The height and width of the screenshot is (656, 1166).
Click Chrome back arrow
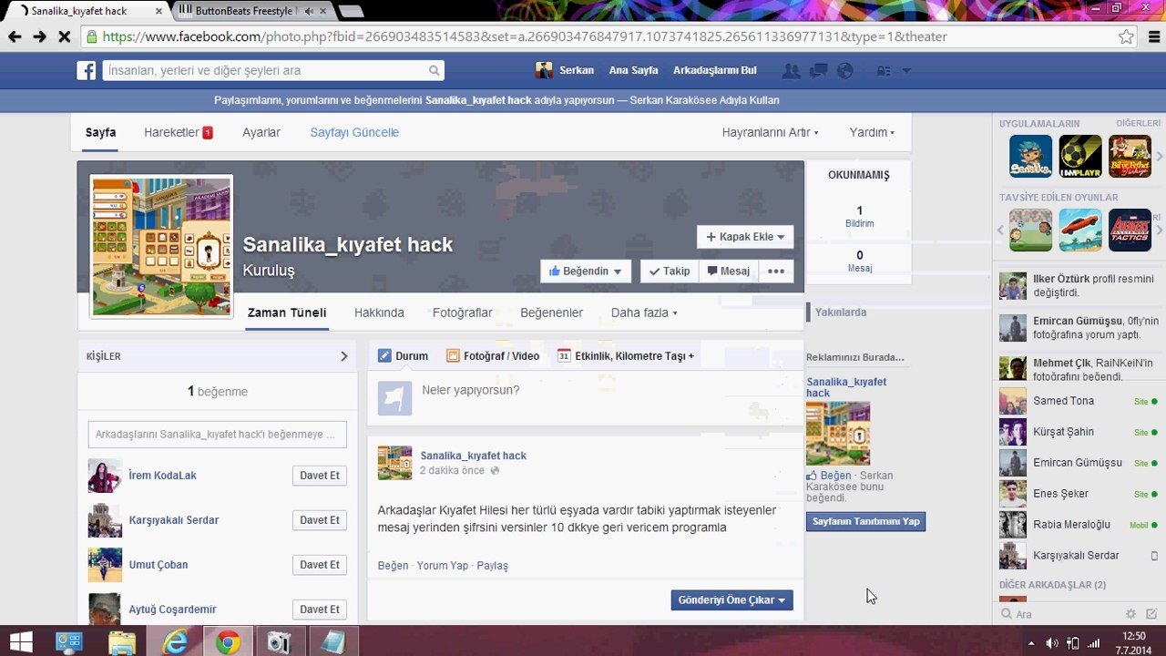[15, 36]
